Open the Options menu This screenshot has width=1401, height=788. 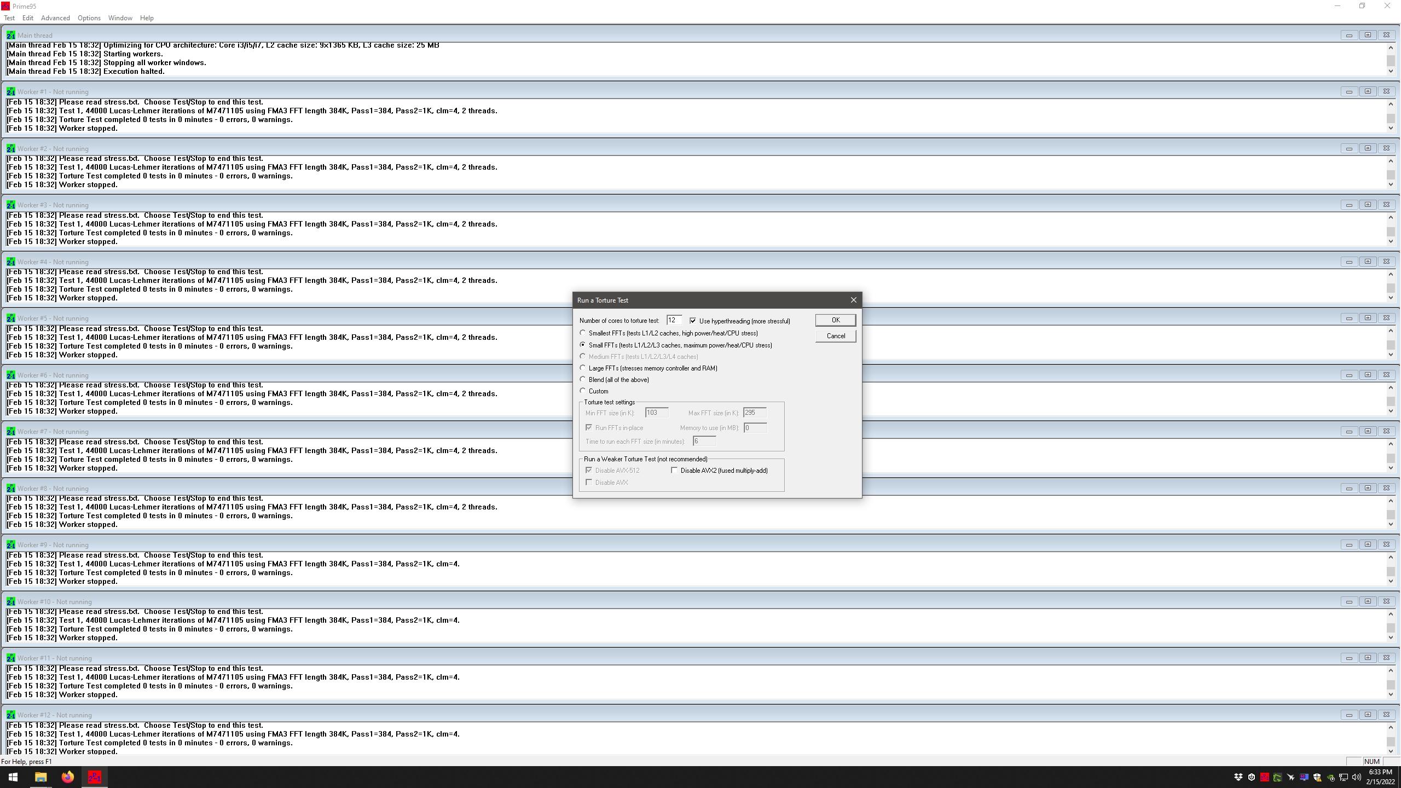89,18
